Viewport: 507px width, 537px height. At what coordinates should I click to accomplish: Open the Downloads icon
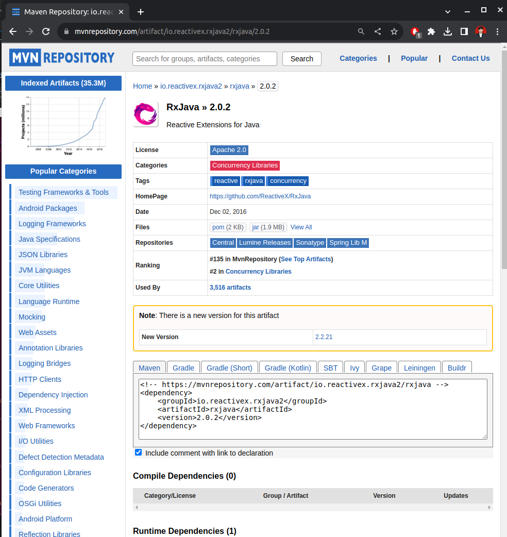click(x=447, y=31)
